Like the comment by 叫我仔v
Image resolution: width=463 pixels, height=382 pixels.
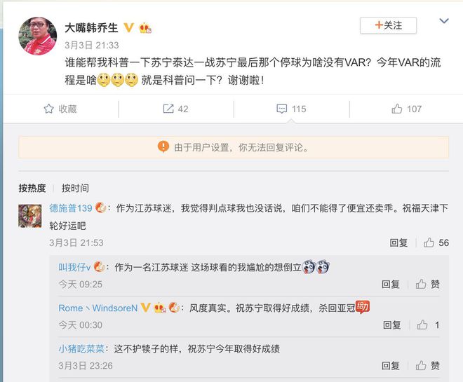pyautogui.click(x=421, y=284)
